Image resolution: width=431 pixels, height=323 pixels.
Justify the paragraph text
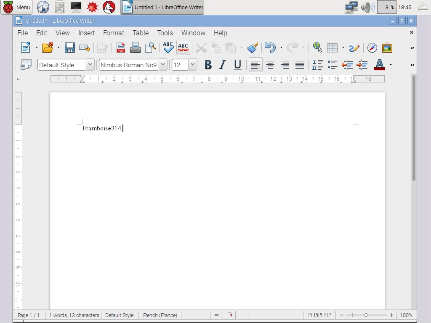pyautogui.click(x=300, y=65)
